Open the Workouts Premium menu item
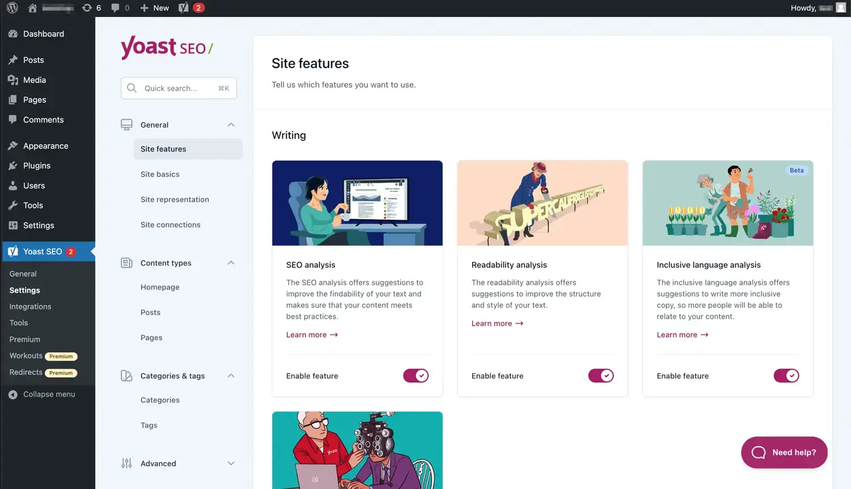The height and width of the screenshot is (489, 851). 26,356
